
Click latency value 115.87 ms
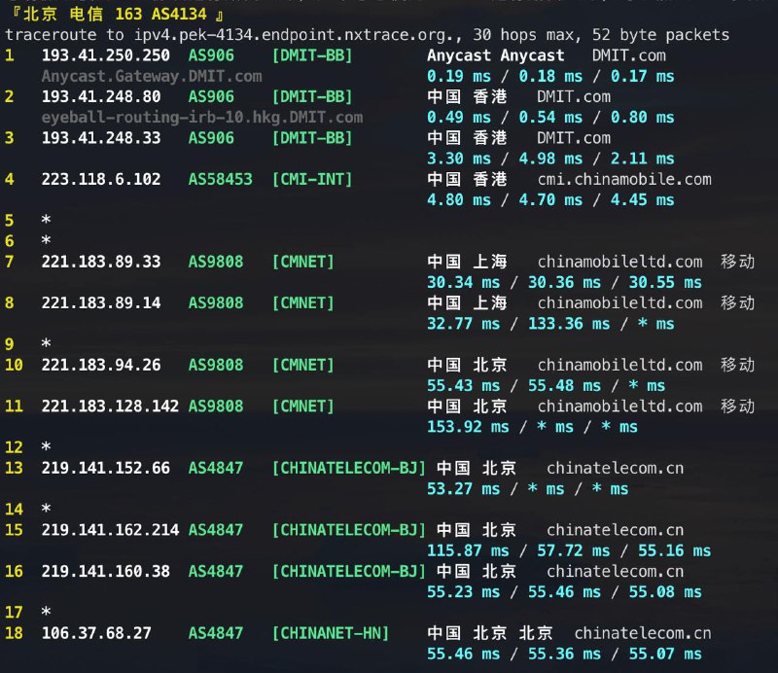pos(468,549)
